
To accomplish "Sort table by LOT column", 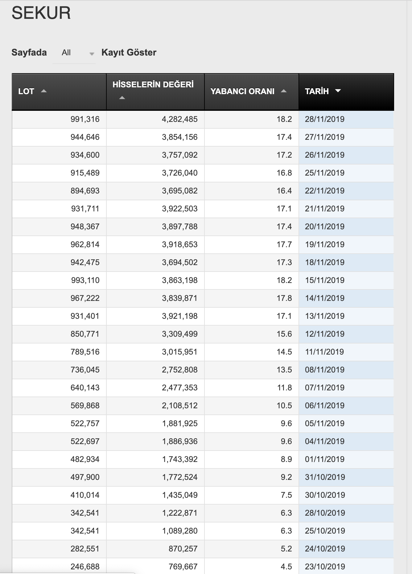I will pyautogui.click(x=59, y=92).
